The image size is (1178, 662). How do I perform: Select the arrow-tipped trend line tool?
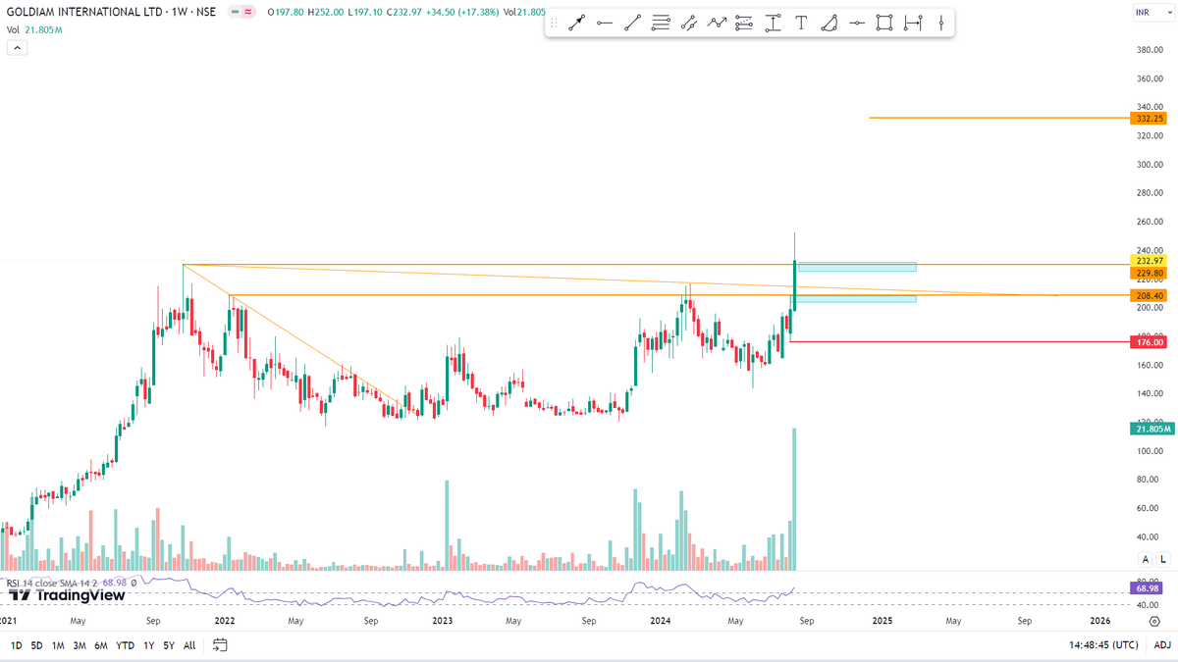tap(576, 23)
